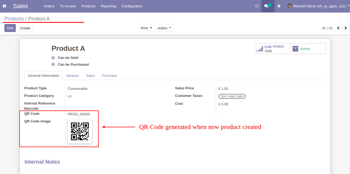Image resolution: width=350 pixels, height=174 pixels.
Task: Click Mitchell Admin user avatar
Action: click(290, 6)
